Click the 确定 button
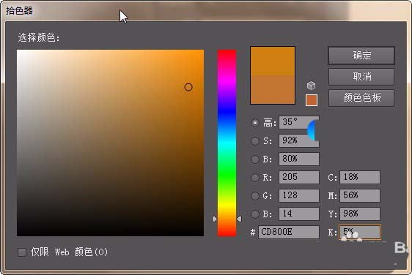This screenshot has height=275, width=412. 361,56
